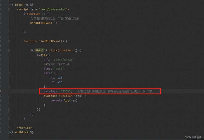Collapse the '#btn1 click' function fold marker

coord(9,50)
